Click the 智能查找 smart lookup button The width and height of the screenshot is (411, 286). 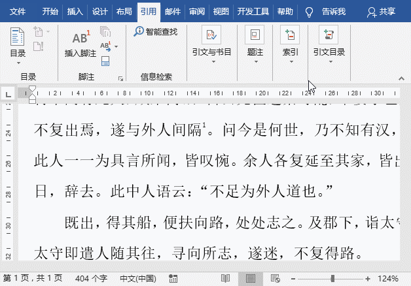click(x=156, y=31)
